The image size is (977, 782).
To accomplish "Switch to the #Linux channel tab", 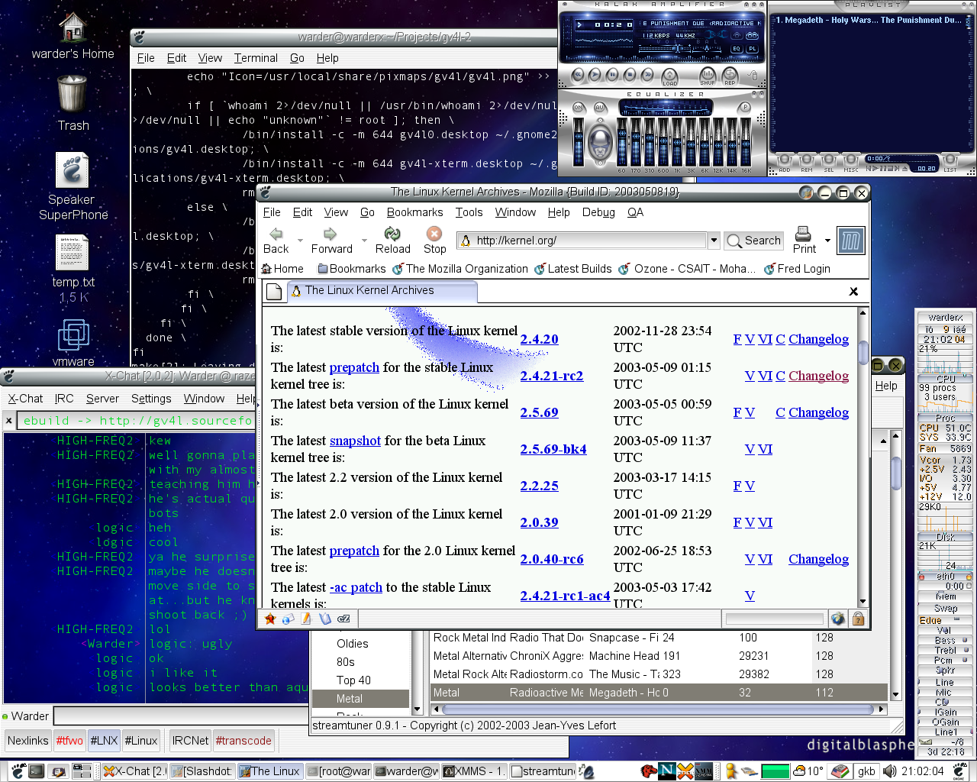I will (x=141, y=740).
